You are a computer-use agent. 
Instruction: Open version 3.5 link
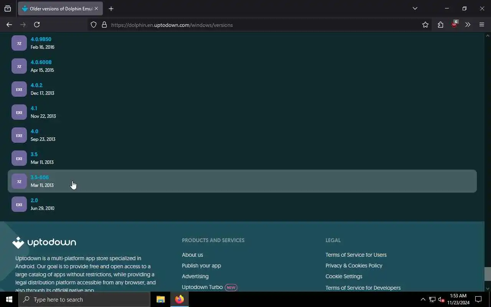click(34, 154)
